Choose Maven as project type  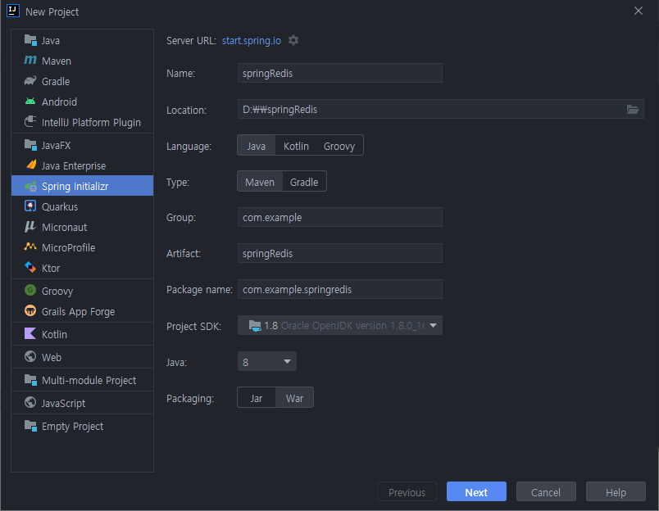tap(260, 182)
